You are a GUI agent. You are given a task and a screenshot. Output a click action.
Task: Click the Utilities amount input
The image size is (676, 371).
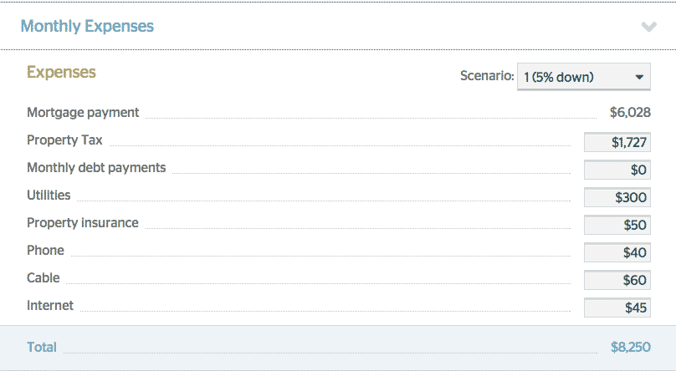617,197
